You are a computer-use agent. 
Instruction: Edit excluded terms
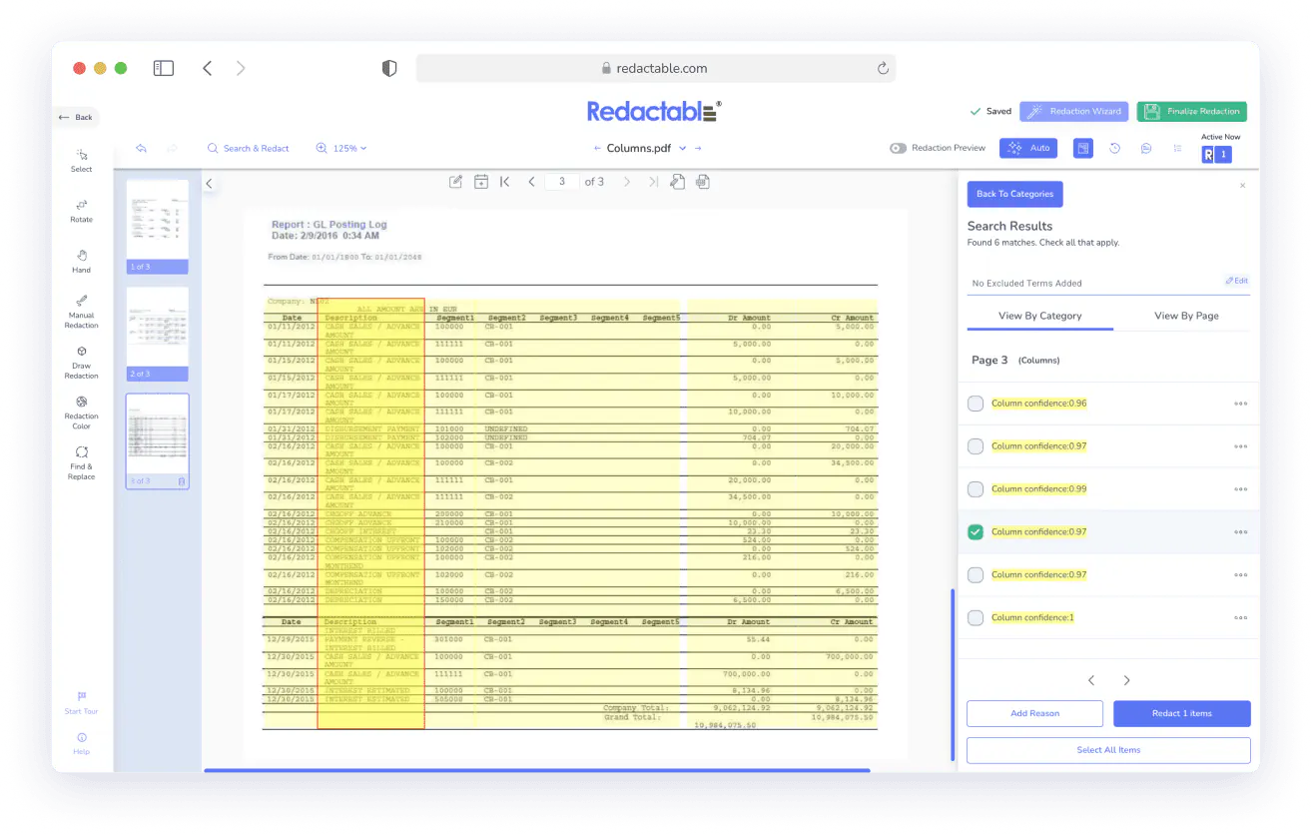coord(1237,281)
